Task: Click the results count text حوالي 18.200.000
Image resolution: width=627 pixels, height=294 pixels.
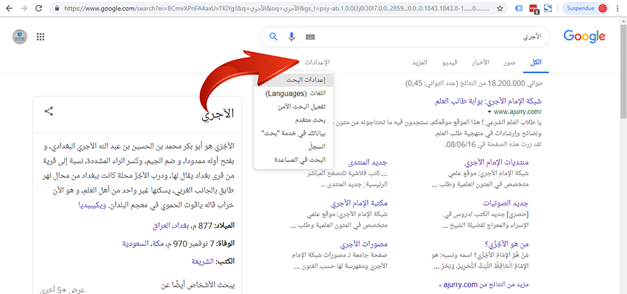Action: 474,84
